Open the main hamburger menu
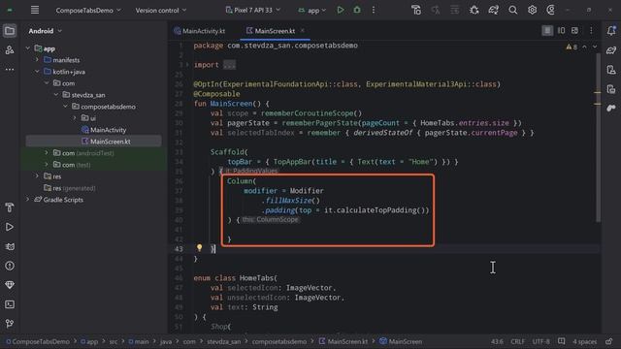This screenshot has width=621, height=349. [x=35, y=10]
